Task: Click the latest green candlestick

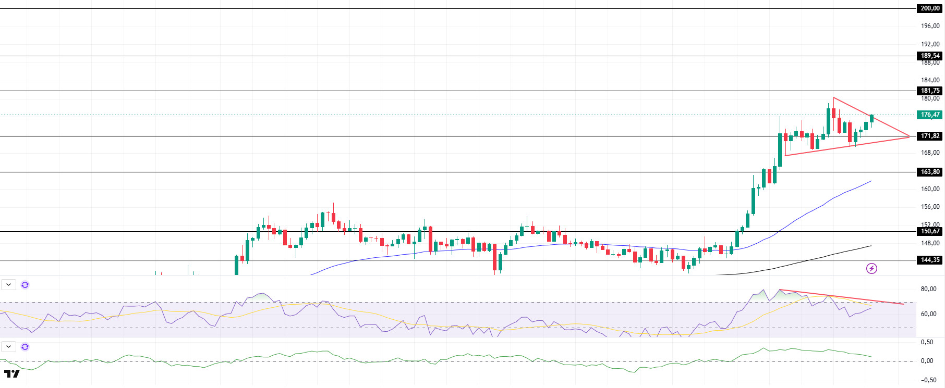Action: point(871,119)
